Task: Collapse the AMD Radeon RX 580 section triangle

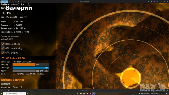Action: point(3,58)
